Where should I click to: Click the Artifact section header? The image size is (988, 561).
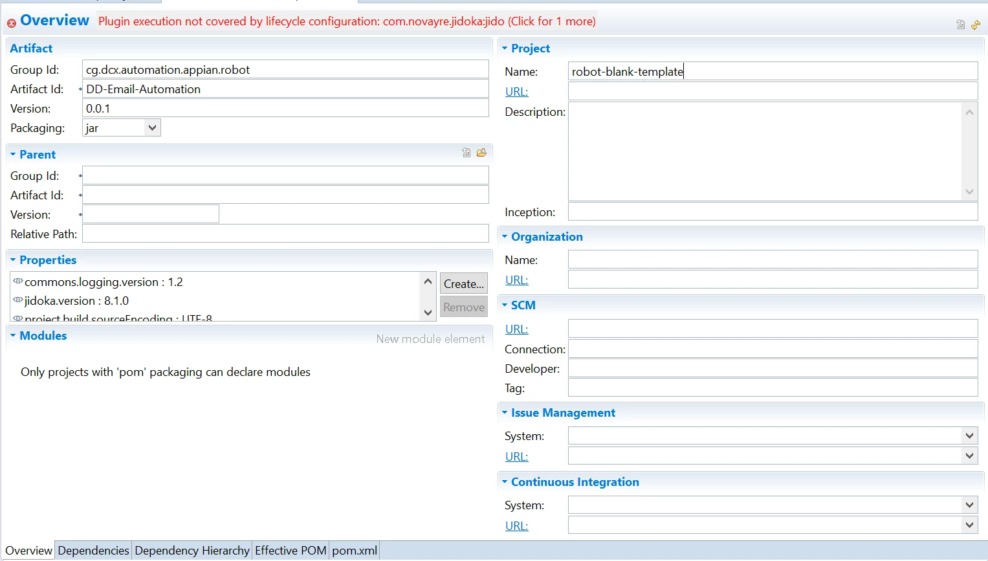click(x=31, y=49)
